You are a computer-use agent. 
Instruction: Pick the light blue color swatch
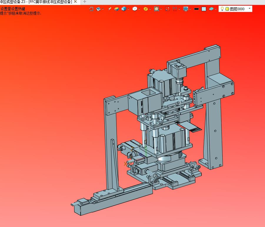[204, 9]
